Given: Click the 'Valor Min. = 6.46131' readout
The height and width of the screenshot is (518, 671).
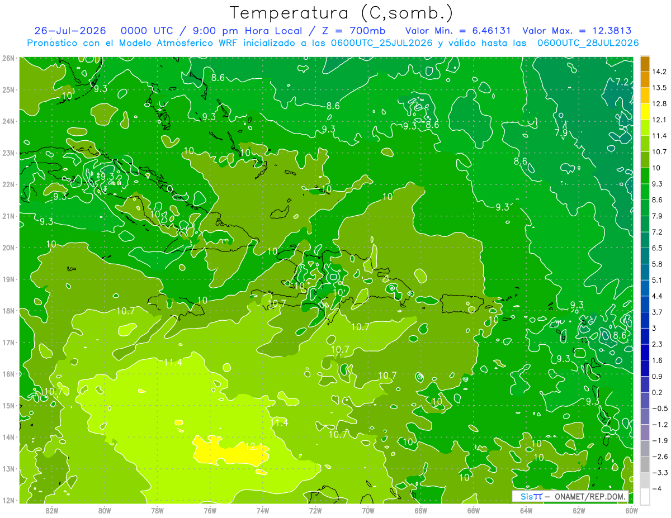Looking at the screenshot, I should 459,31.
